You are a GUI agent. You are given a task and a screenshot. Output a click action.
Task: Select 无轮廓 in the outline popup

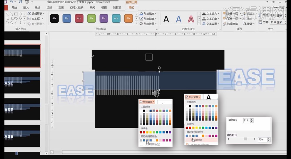click(197, 140)
